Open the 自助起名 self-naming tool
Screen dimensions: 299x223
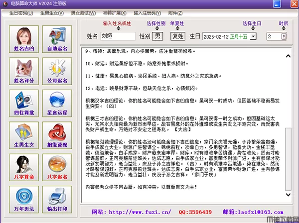coord(57,39)
